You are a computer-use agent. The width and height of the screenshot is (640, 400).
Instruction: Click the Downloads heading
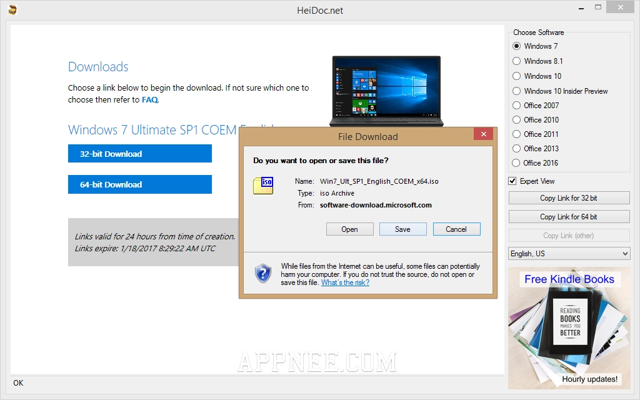click(x=98, y=66)
